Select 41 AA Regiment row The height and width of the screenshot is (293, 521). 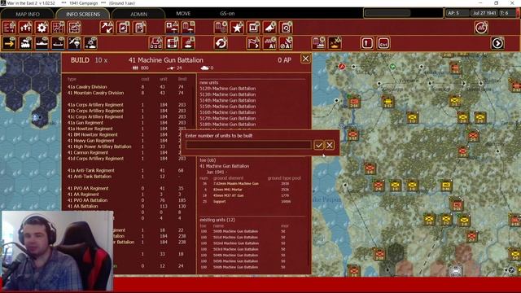(x=128, y=195)
